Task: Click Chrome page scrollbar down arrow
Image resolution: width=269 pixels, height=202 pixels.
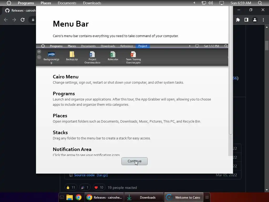Action: (267, 190)
